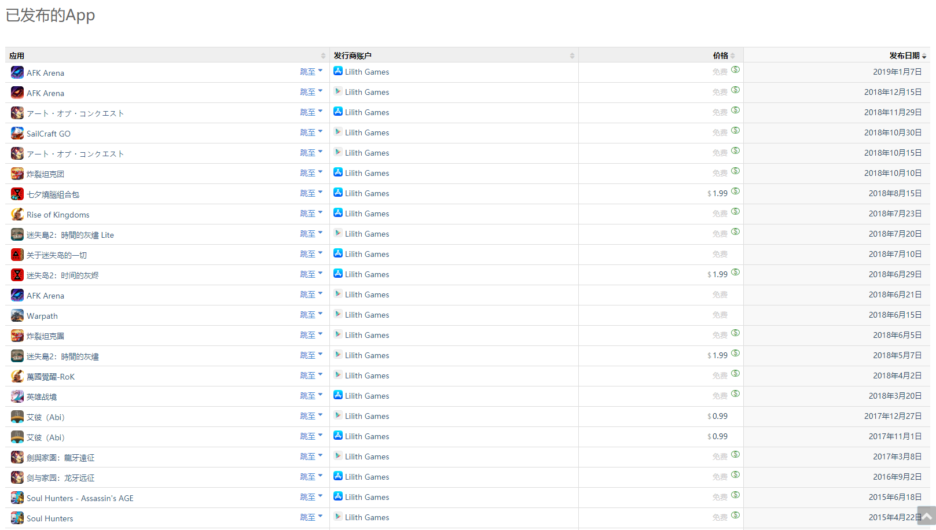Open 跳至 dropdown for Rise of Kingdoms
This screenshot has width=936, height=530.
(x=311, y=214)
